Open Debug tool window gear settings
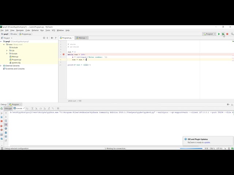Image resolution: width=234 pixels, height=175 pixels. (228, 105)
